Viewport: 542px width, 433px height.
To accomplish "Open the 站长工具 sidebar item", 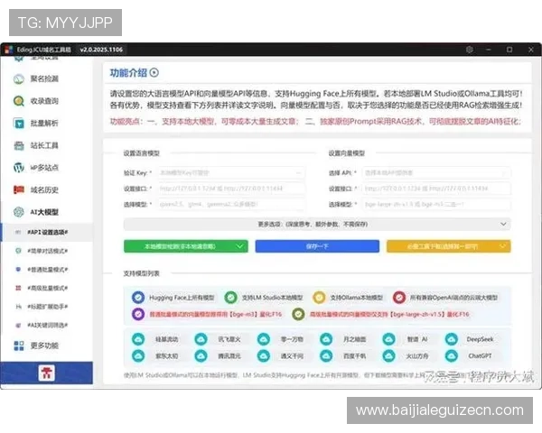I will (36, 145).
